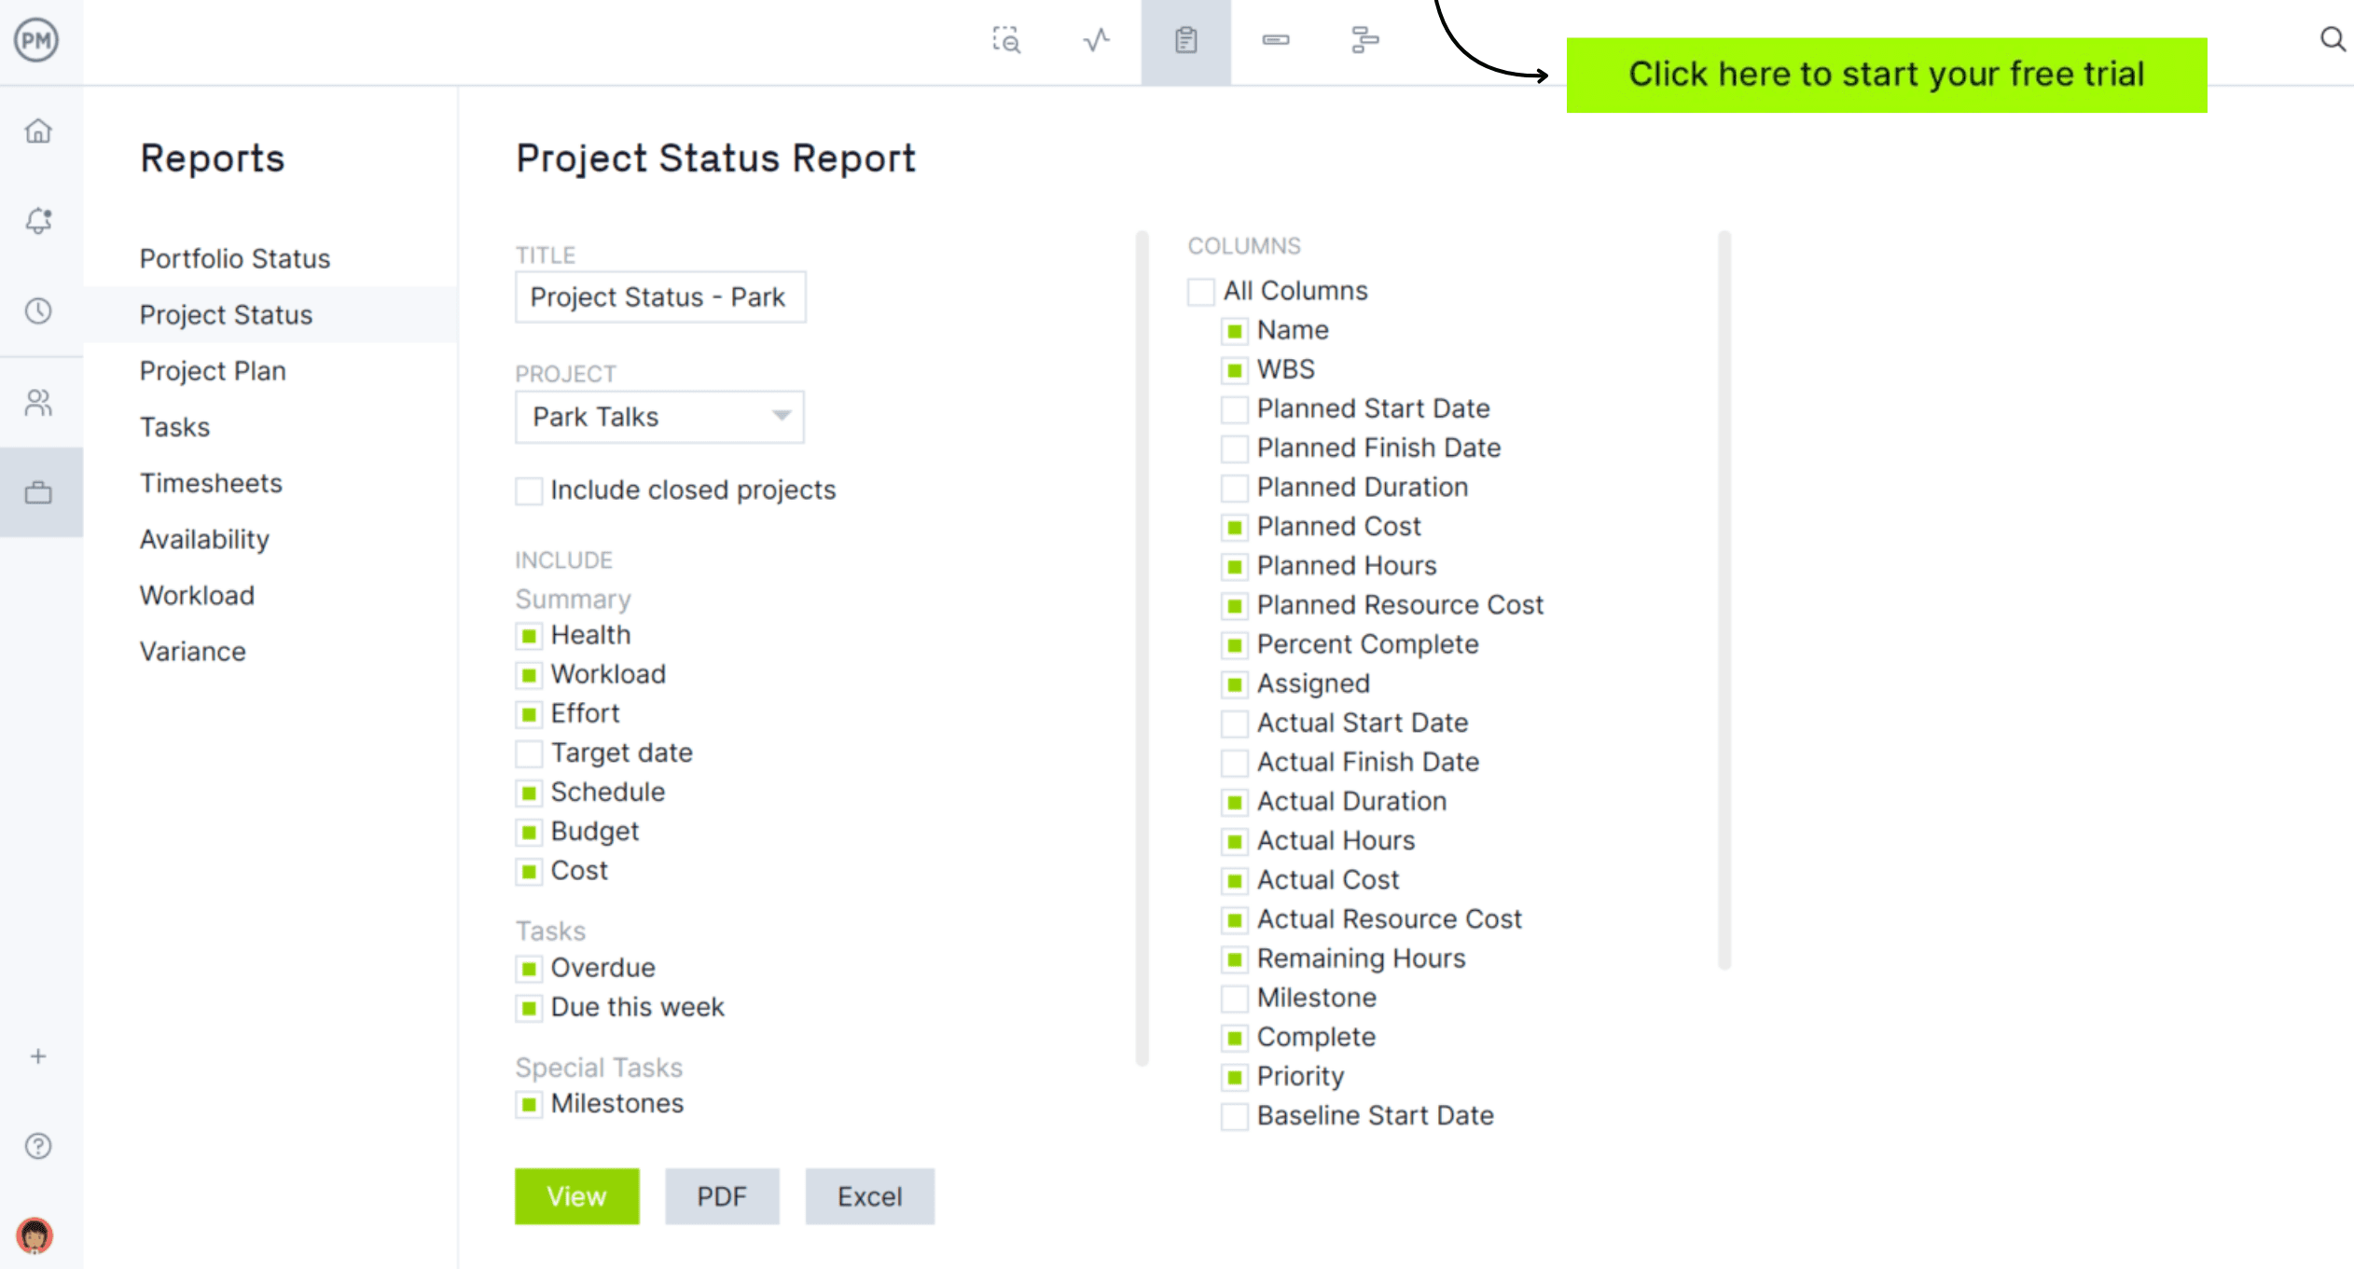Image resolution: width=2354 pixels, height=1269 pixels.
Task: Click the clipboard/tasks icon in toolbar
Action: [x=1184, y=41]
